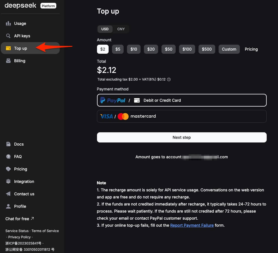Image resolution: width=278 pixels, height=253 pixels.
Task: Select Visa / Mastercard payment method
Action: (x=182, y=116)
